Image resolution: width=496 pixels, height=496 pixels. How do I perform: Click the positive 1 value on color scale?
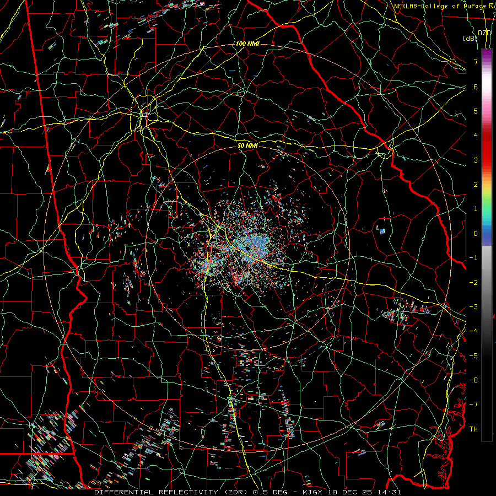coord(476,209)
